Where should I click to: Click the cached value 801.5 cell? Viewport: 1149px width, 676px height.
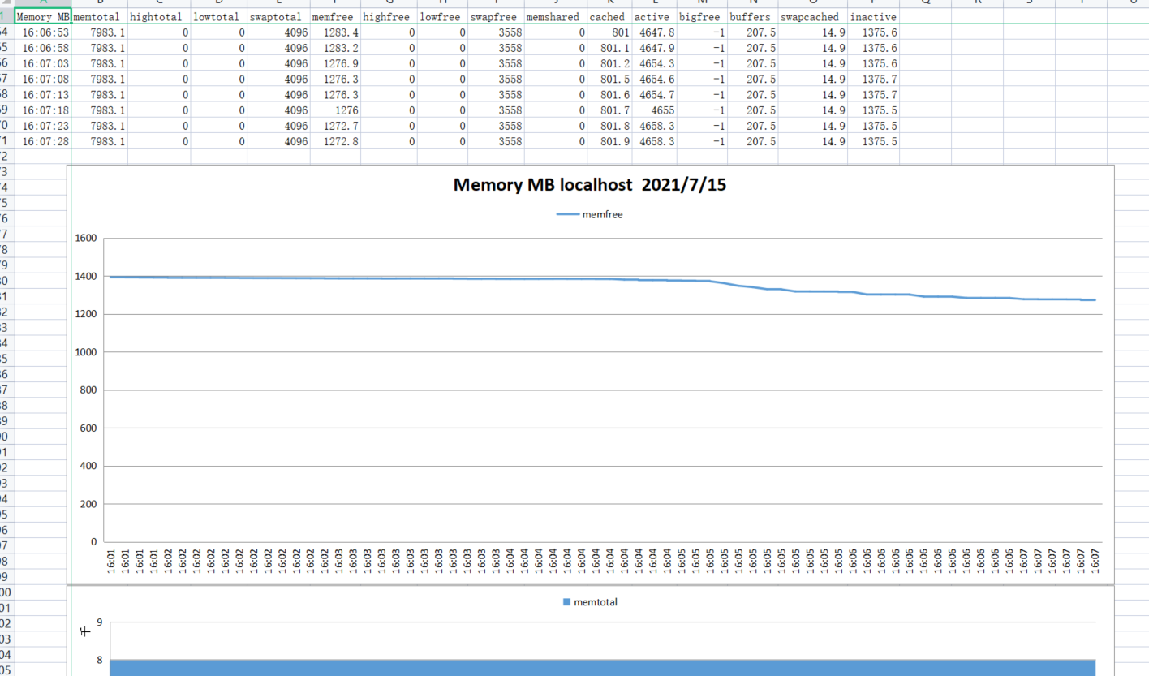607,80
